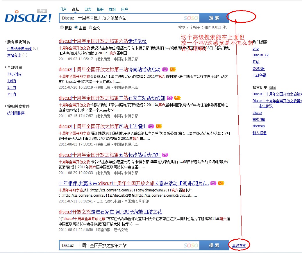
Task: Select the 全文 search scope radio
Action: (90, 28)
